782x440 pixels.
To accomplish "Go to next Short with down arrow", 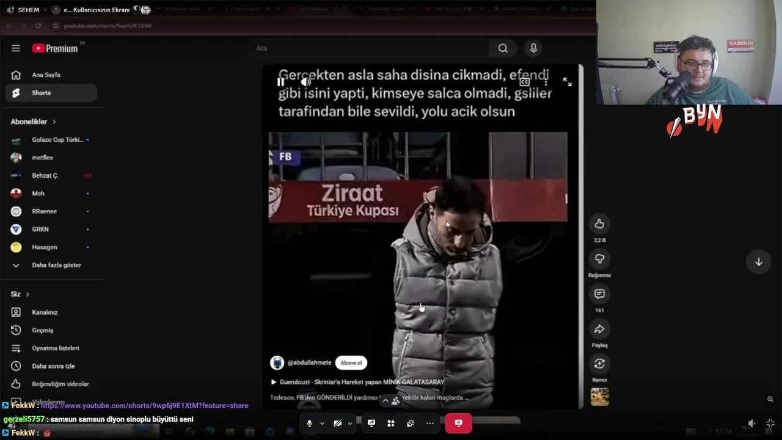I will point(758,262).
